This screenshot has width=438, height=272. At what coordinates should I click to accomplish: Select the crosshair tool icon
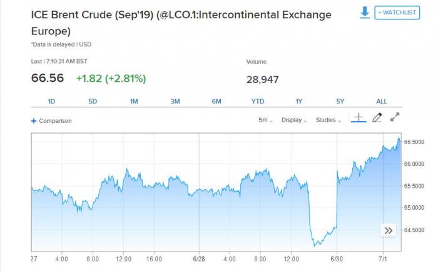[359, 117]
